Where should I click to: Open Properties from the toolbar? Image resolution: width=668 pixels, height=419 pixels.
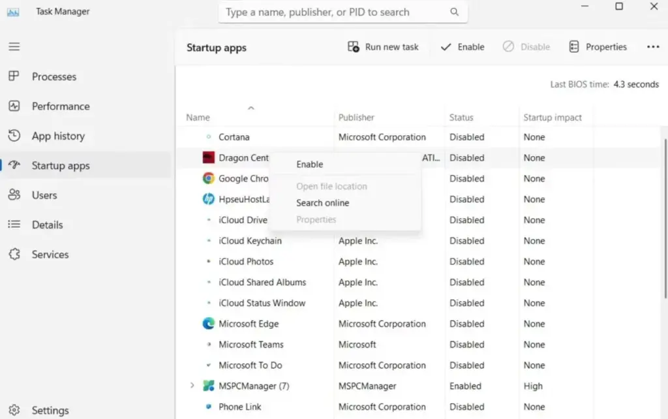598,47
